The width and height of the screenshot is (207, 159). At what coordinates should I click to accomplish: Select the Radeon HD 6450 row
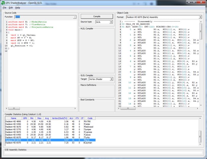[x=50, y=135]
